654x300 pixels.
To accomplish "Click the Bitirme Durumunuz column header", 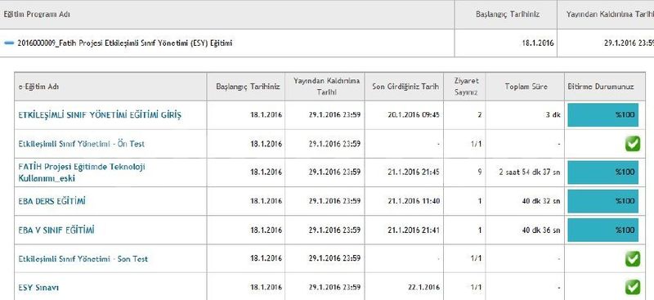I will [601, 87].
